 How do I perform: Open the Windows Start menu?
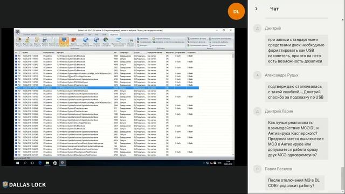(17, 163)
